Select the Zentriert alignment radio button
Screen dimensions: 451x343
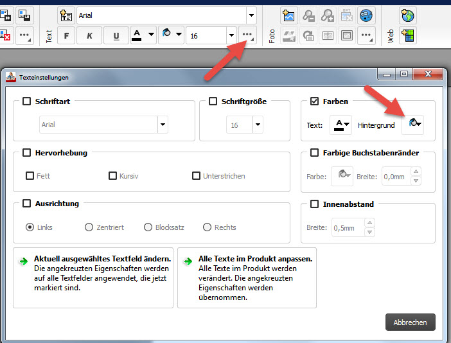(89, 227)
